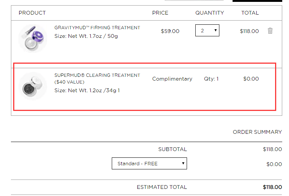Select the PRODUCT column header
The height and width of the screenshot is (196, 289).
click(x=32, y=13)
